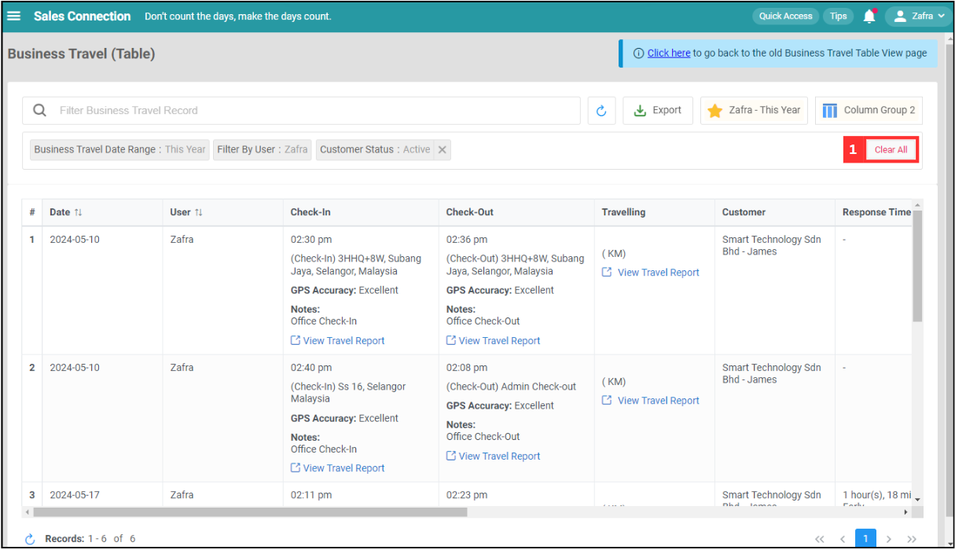
Task: Click the 'Click here' old view link
Action: pos(669,53)
